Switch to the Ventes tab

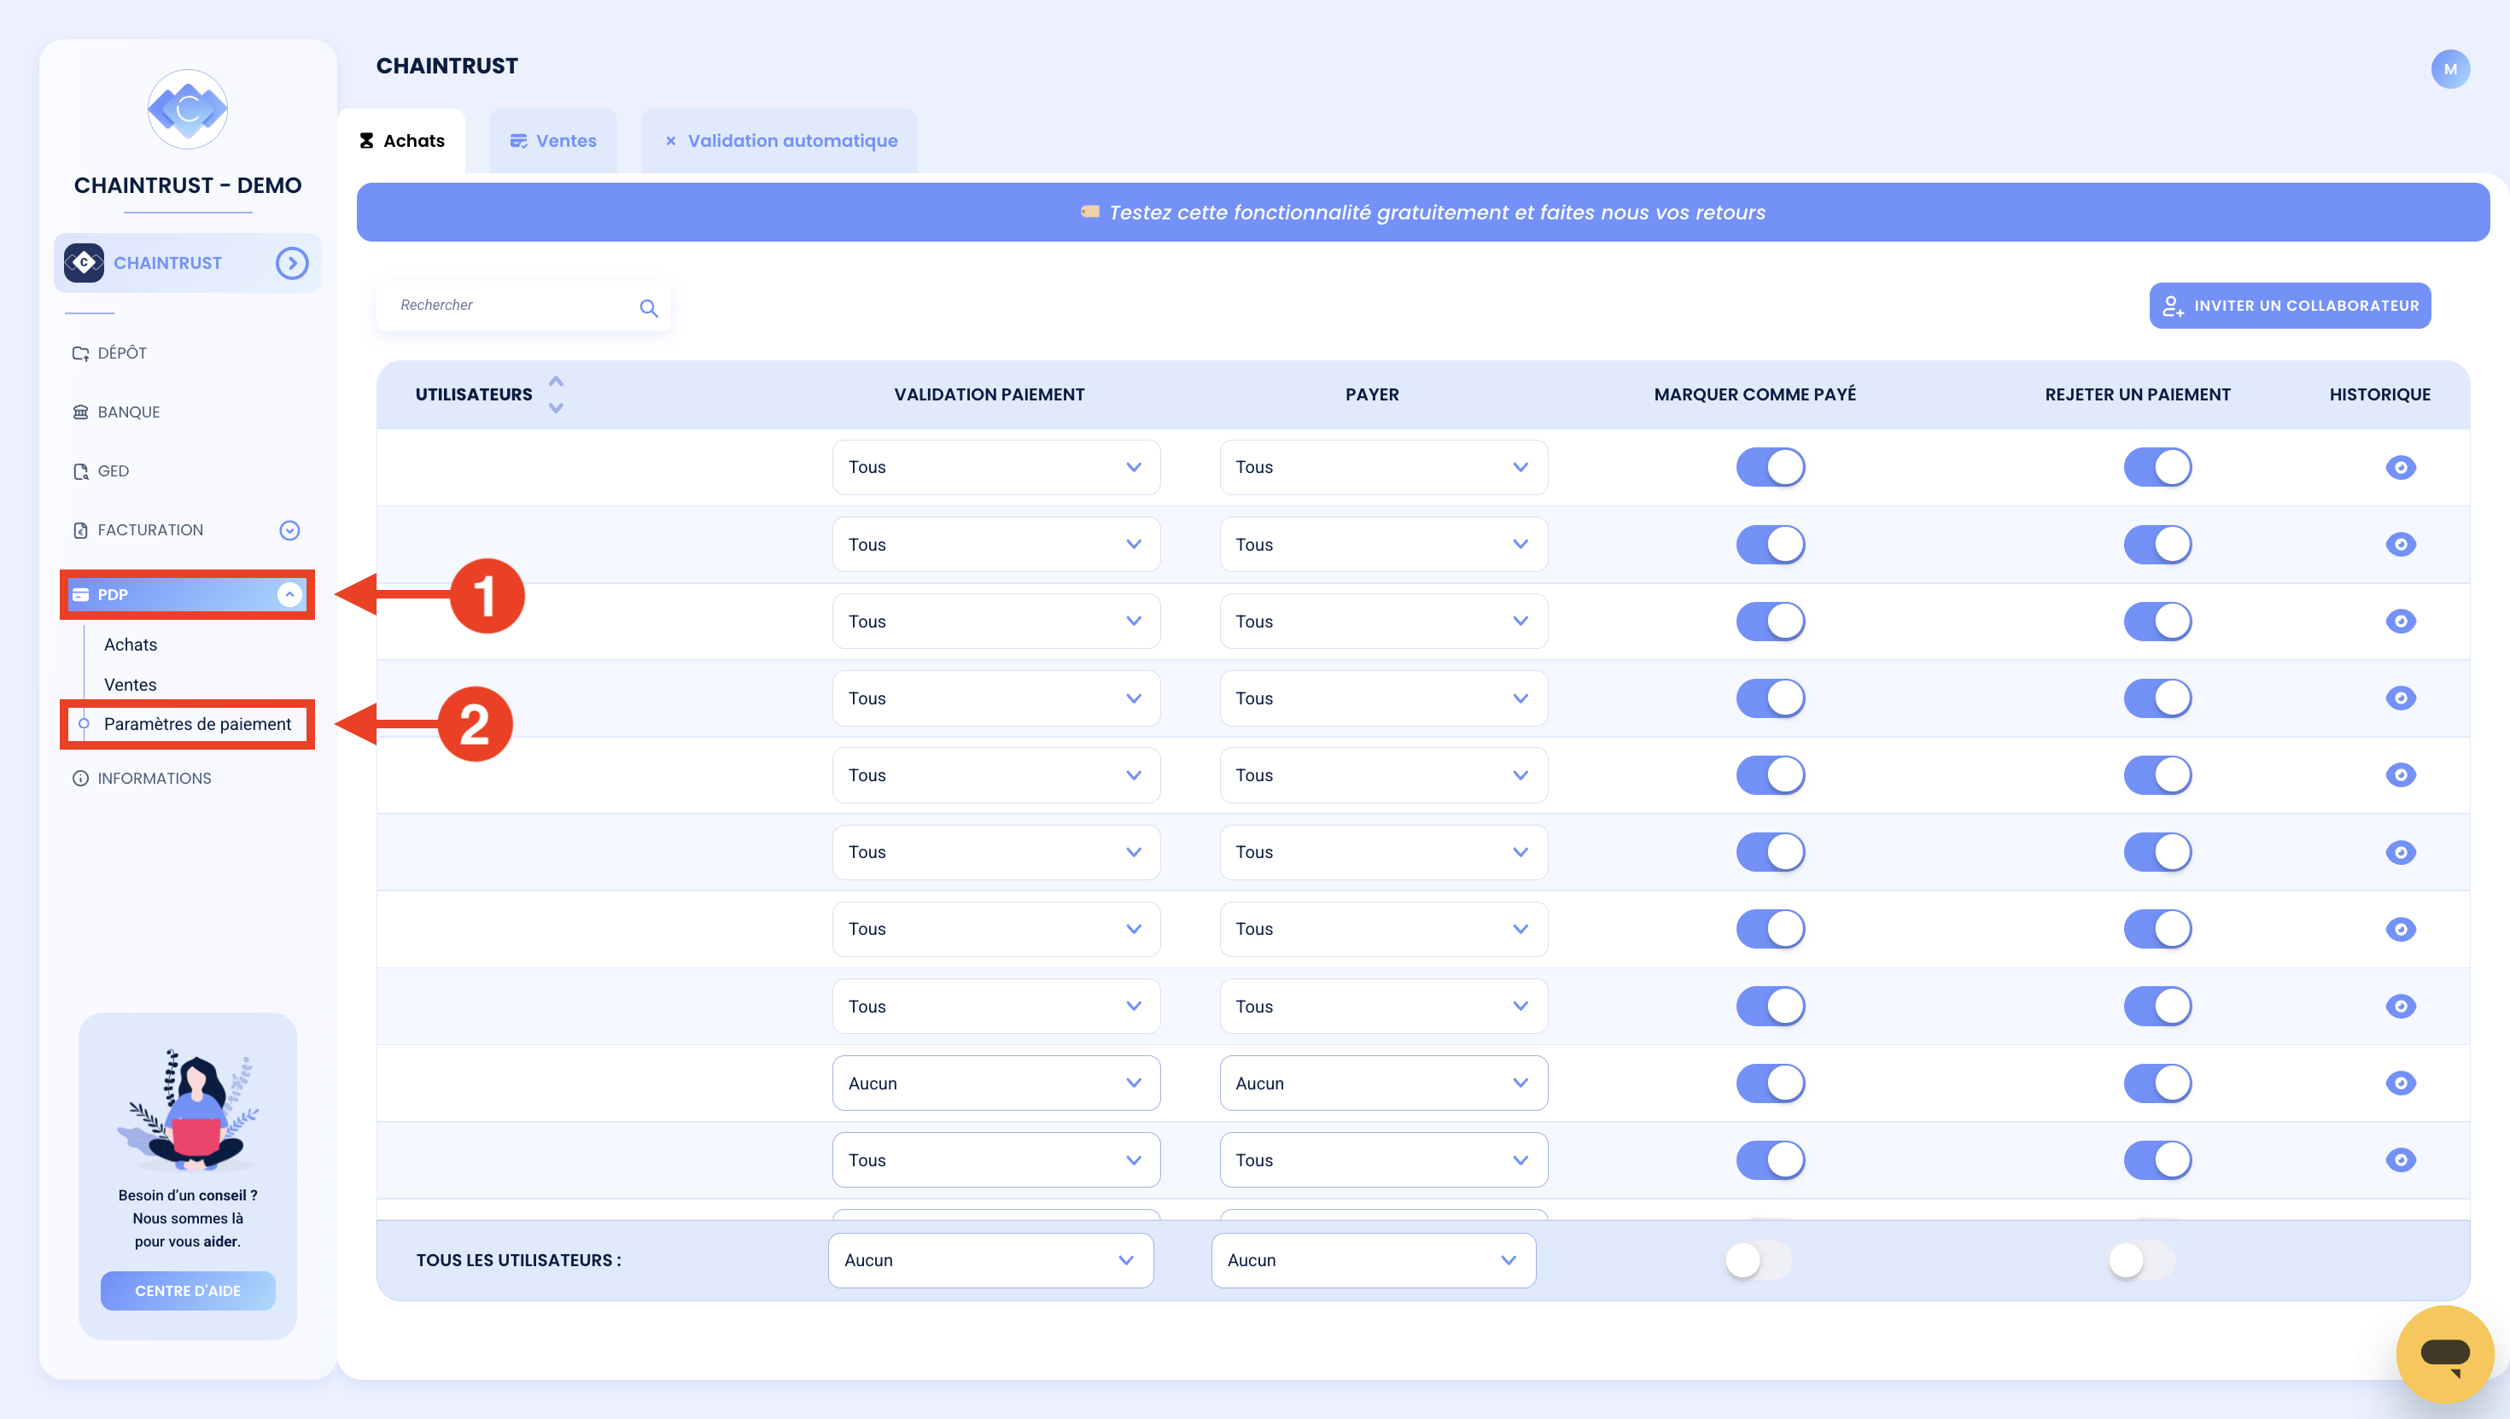(x=552, y=142)
